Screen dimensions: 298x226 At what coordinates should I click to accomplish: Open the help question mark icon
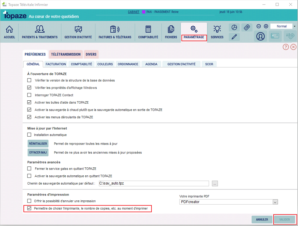[286, 47]
